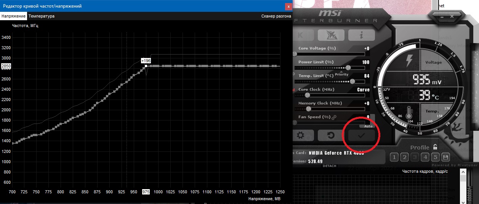Click the Core Clock slider handle
The image size is (479, 204).
point(307,95)
